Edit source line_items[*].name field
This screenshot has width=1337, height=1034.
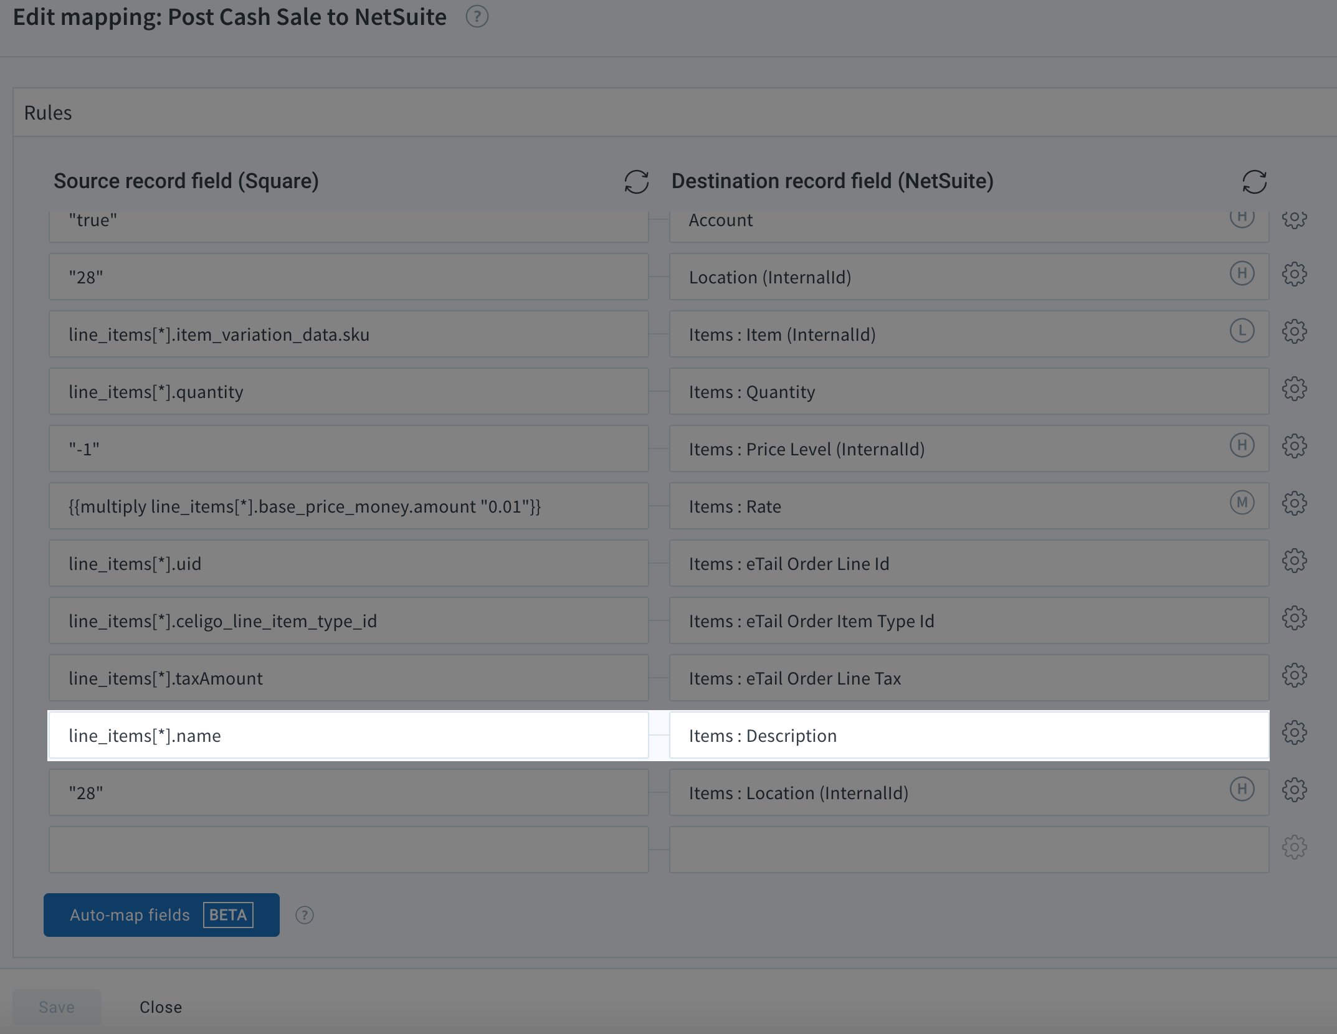coord(349,735)
